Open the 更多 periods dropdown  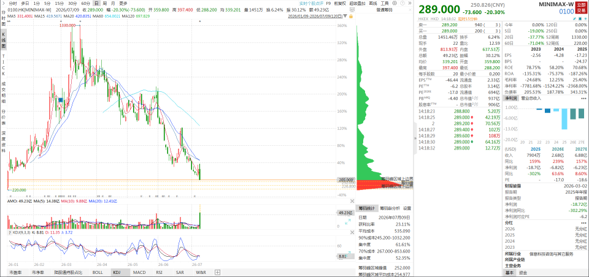tap(123, 3)
